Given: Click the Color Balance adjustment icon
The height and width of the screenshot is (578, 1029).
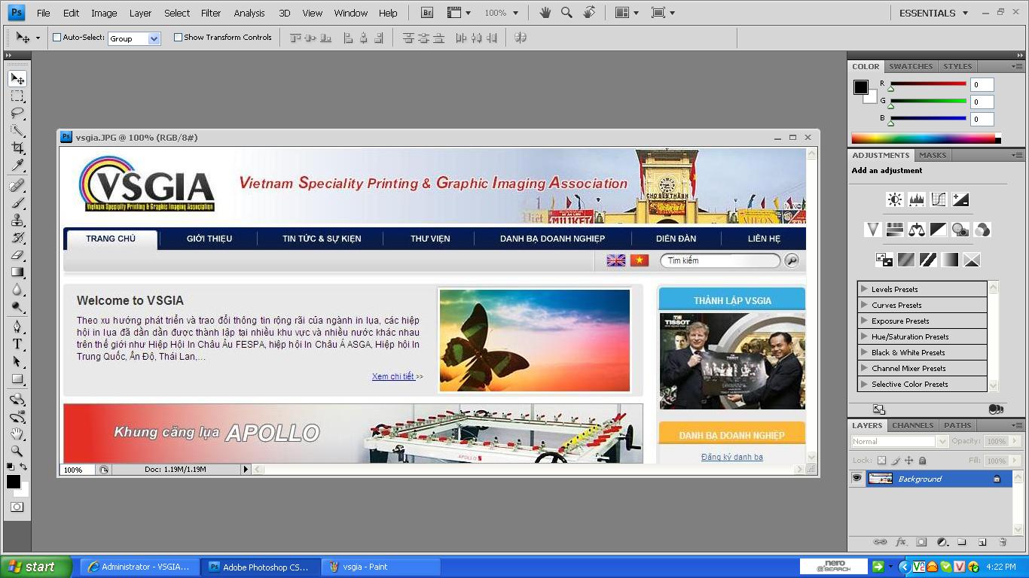Looking at the screenshot, I should (x=916, y=230).
